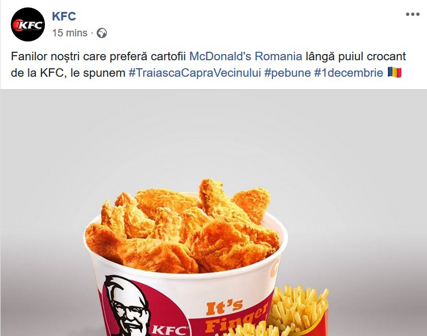Image resolution: width=427 pixels, height=336 pixels.
Task: Click the 15 mins post timestamp
Action: [70, 33]
